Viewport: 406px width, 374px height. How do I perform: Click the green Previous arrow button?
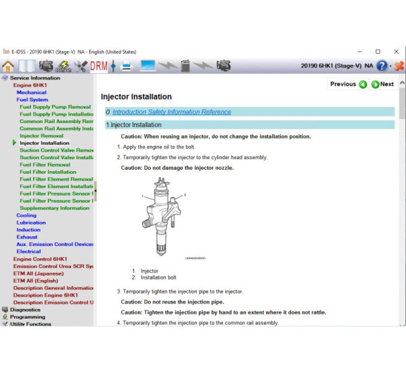(x=363, y=85)
